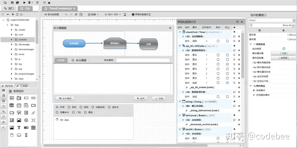Toggle checked 终止 checkbox in third api_54 row

227,64
